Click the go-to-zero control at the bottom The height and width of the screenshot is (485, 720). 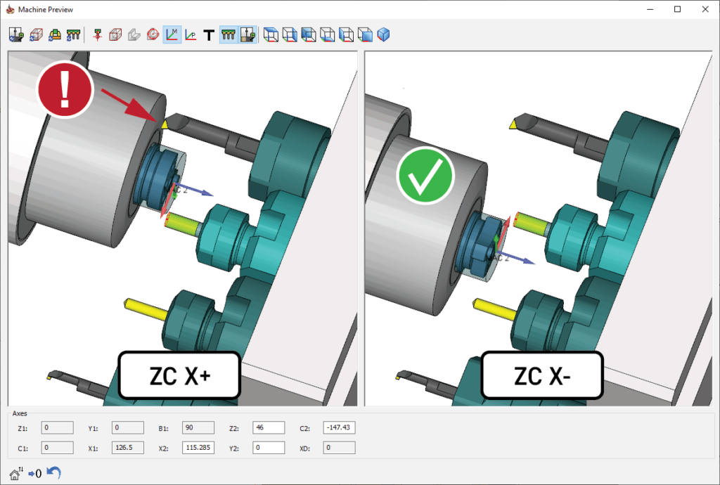pyautogui.click(x=35, y=472)
